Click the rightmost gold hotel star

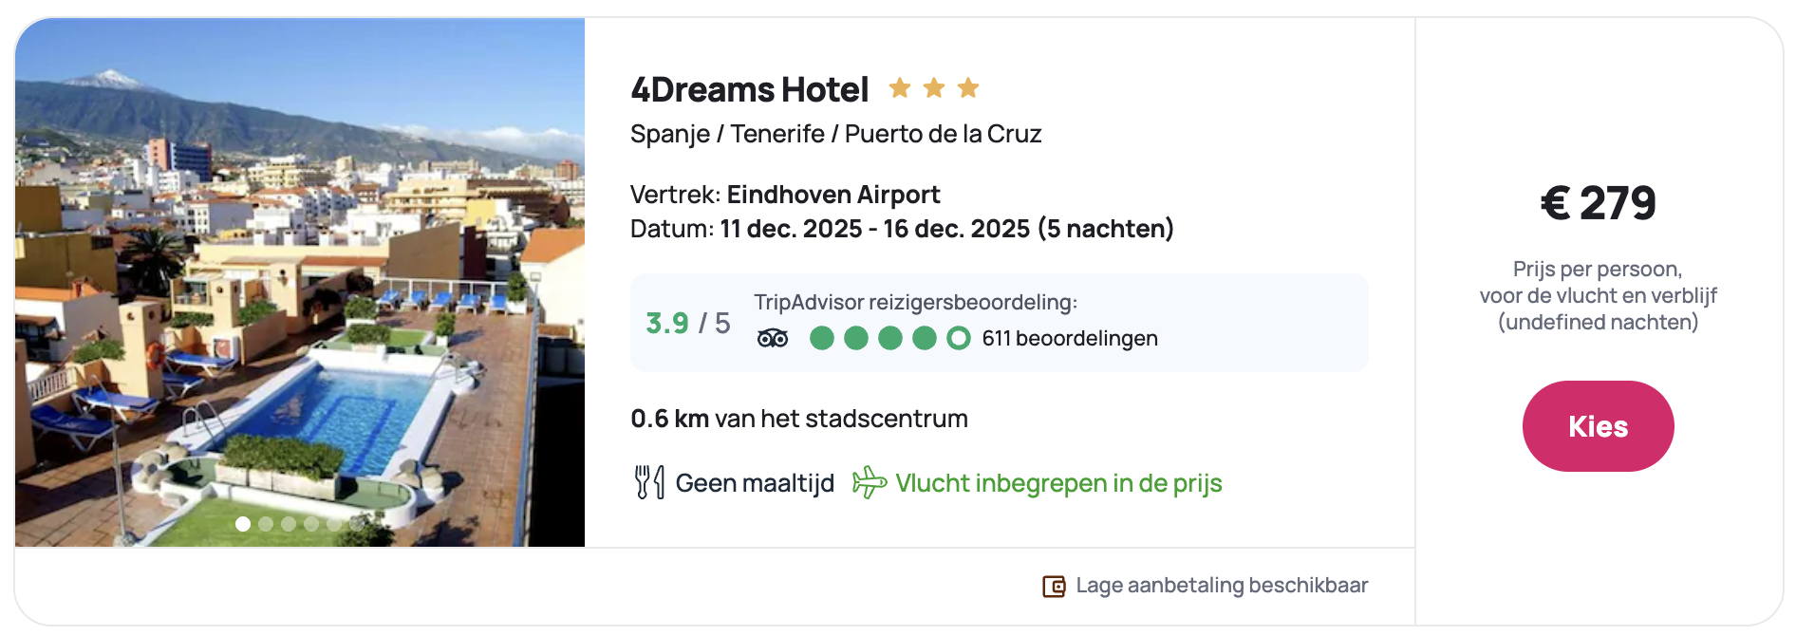click(968, 88)
